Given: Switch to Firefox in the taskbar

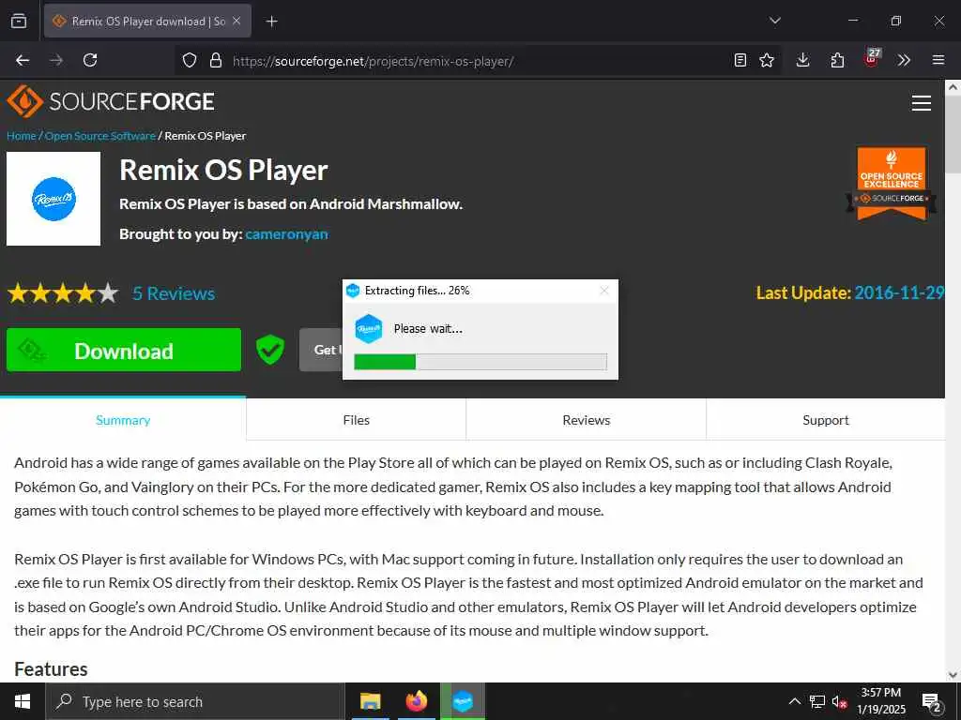Looking at the screenshot, I should tap(416, 701).
